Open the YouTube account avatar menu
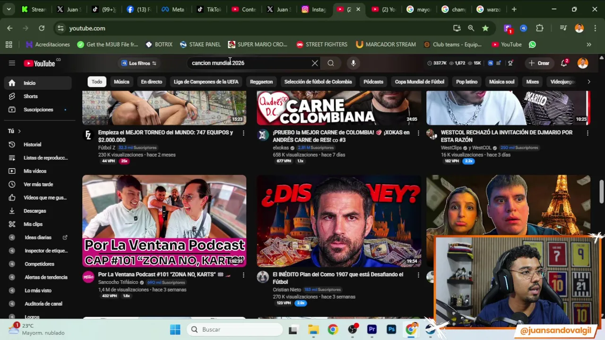 (583, 63)
